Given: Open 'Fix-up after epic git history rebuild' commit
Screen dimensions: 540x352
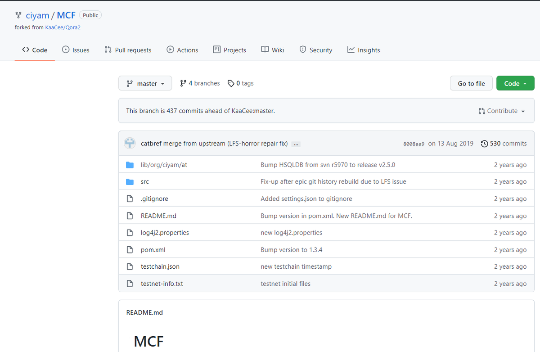Looking at the screenshot, I should 333,182.
